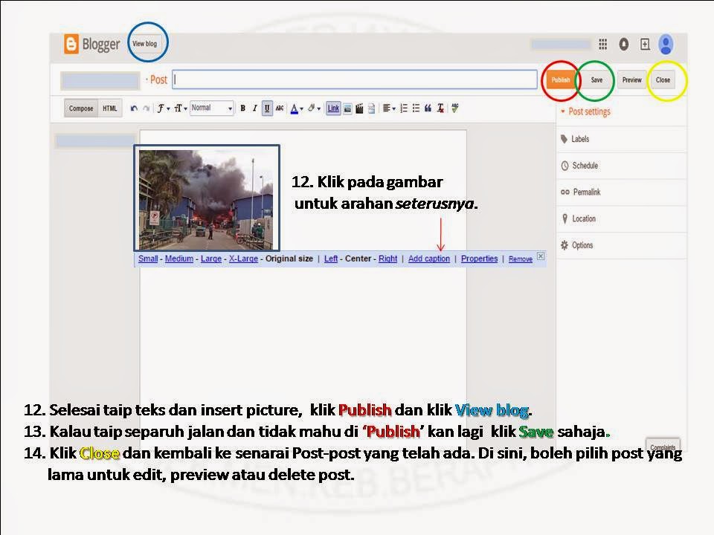Image resolution: width=714 pixels, height=535 pixels.
Task: Apply bold formatting with the B icon
Action: (242, 108)
